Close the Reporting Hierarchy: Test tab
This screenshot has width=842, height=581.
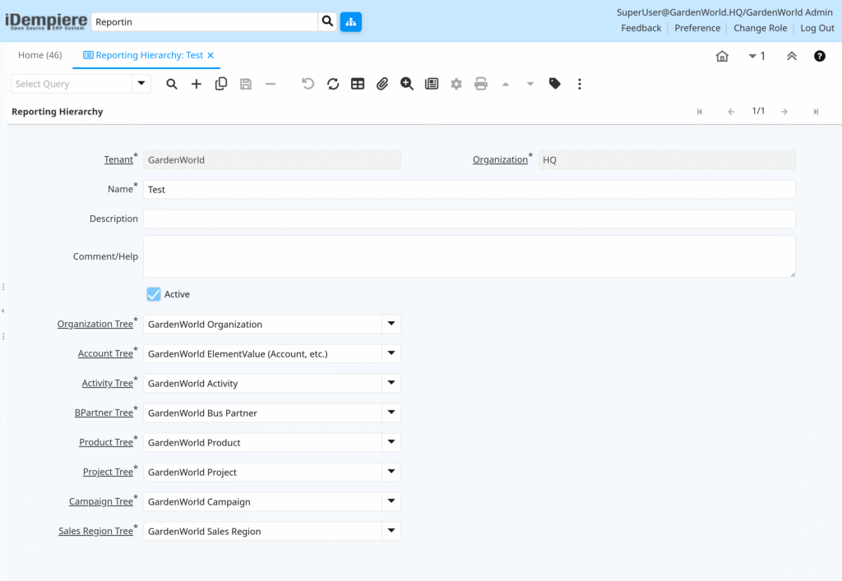pos(210,55)
